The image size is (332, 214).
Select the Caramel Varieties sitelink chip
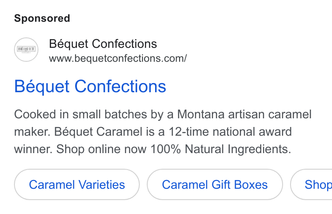click(77, 184)
